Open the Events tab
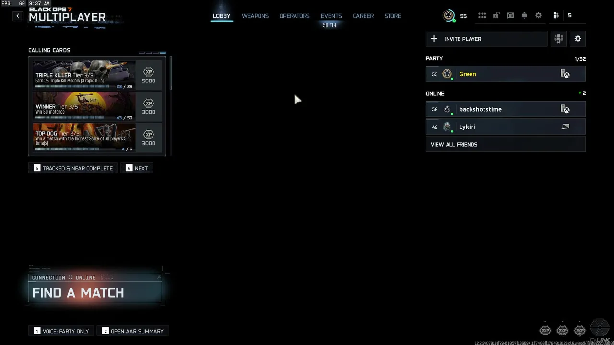 (331, 16)
